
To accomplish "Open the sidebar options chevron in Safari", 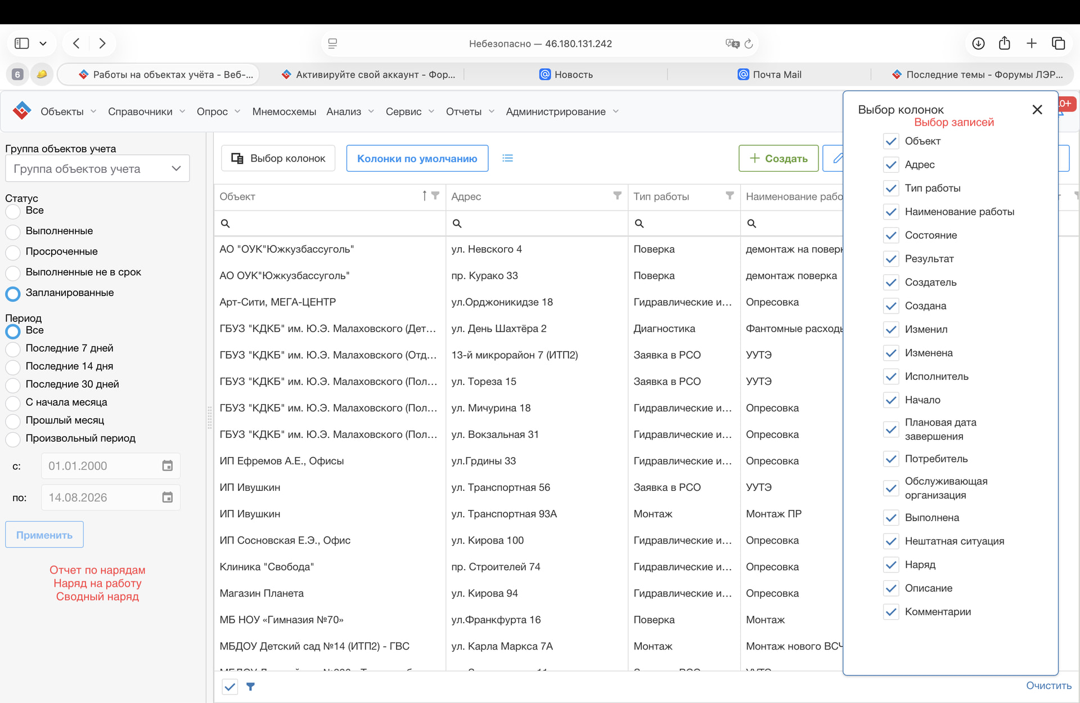I will [x=43, y=43].
